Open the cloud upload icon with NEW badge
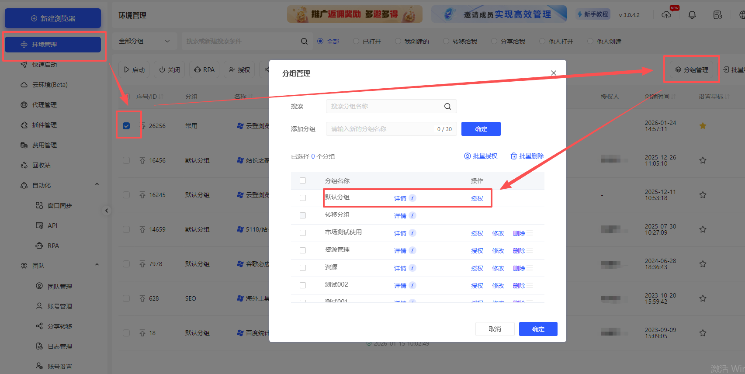This screenshot has height=374, width=745. pyautogui.click(x=666, y=15)
